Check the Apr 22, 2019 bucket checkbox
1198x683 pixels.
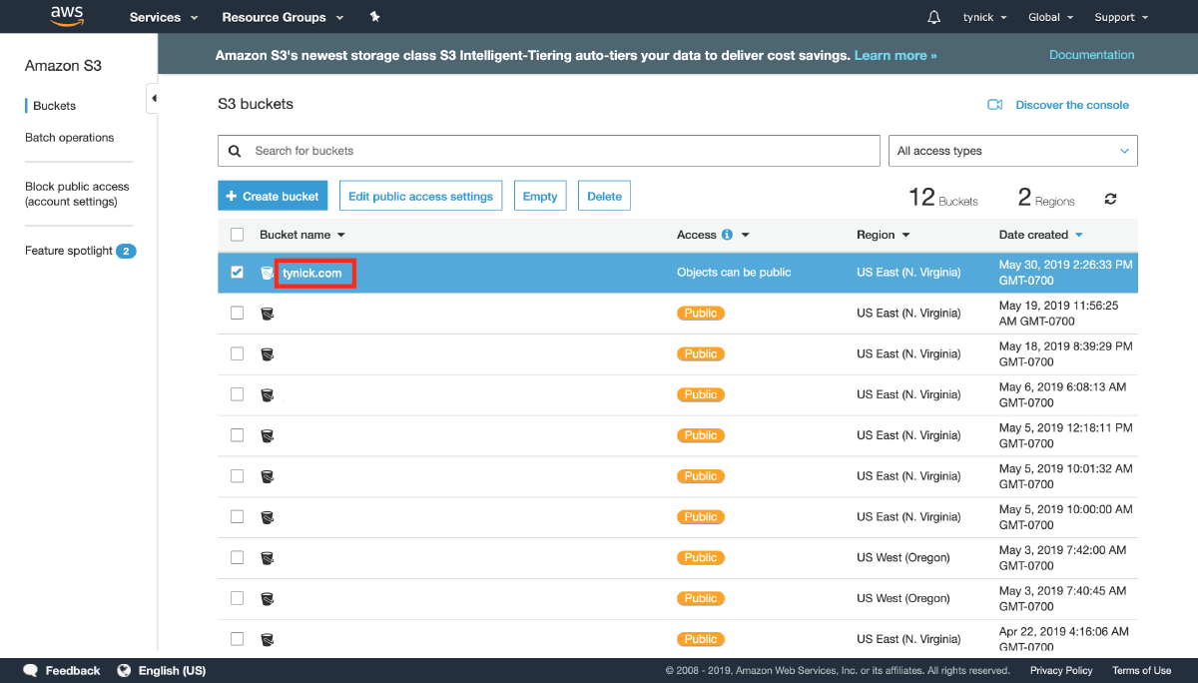pos(237,639)
